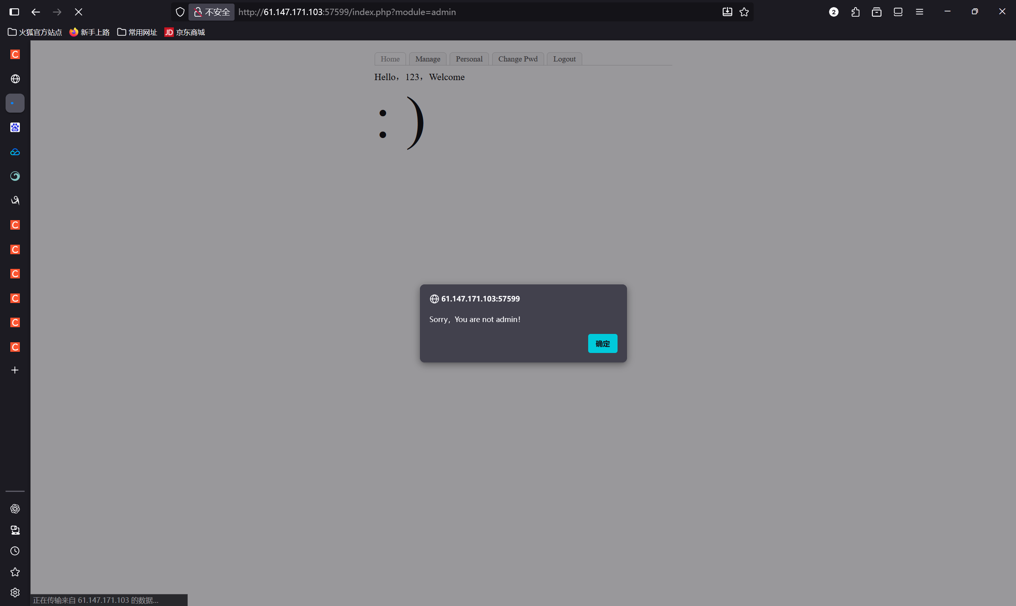
Task: Go back to previous page
Action: click(x=36, y=12)
